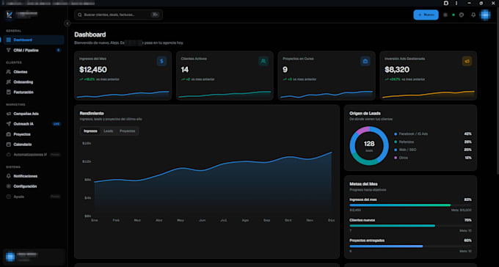Image resolution: width=499 pixels, height=267 pixels.
Task: Click the Otros legend purple dot
Action: point(396,158)
